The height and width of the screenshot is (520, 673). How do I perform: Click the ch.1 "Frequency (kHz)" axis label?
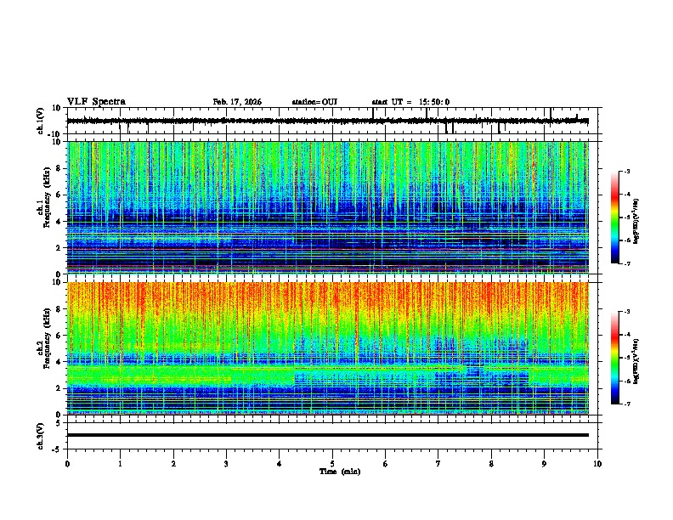pyautogui.click(x=47, y=197)
